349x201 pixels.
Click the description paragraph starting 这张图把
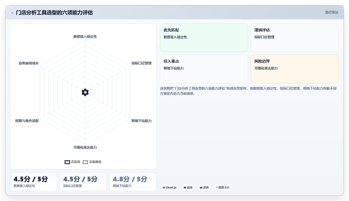click(x=248, y=91)
